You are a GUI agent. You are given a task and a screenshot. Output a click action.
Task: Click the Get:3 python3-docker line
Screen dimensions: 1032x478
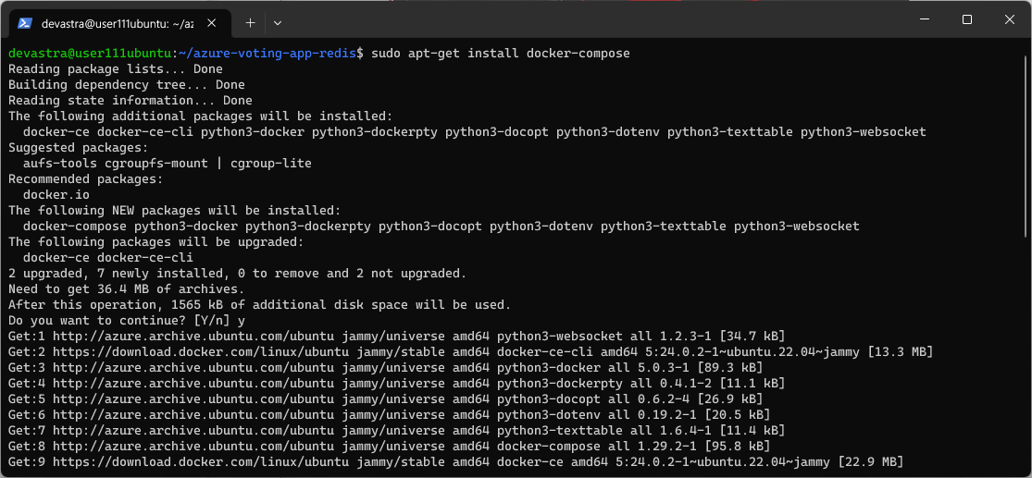[x=385, y=368]
